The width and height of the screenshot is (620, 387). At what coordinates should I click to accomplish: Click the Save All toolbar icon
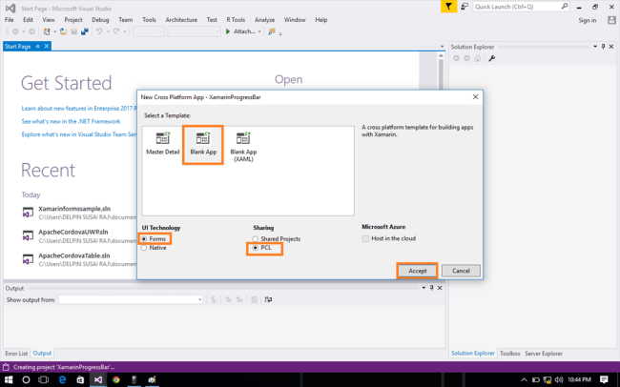click(85, 31)
